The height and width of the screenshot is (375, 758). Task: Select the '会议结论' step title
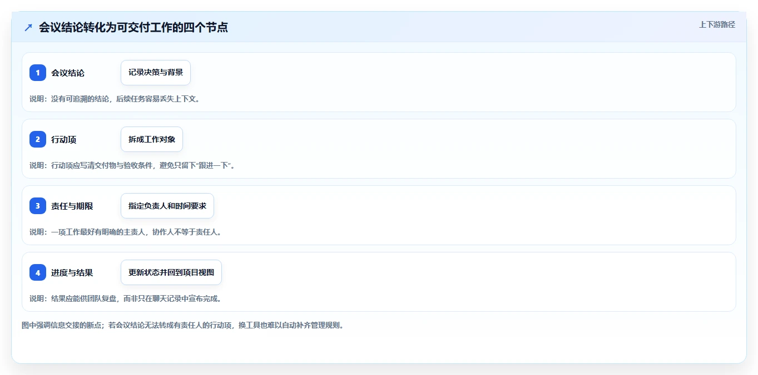(x=68, y=73)
